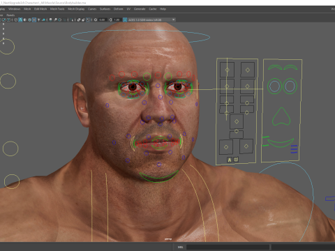Select the top-right diamond handle in slider panel
This screenshot has width=335, height=251.
coord(248,70)
